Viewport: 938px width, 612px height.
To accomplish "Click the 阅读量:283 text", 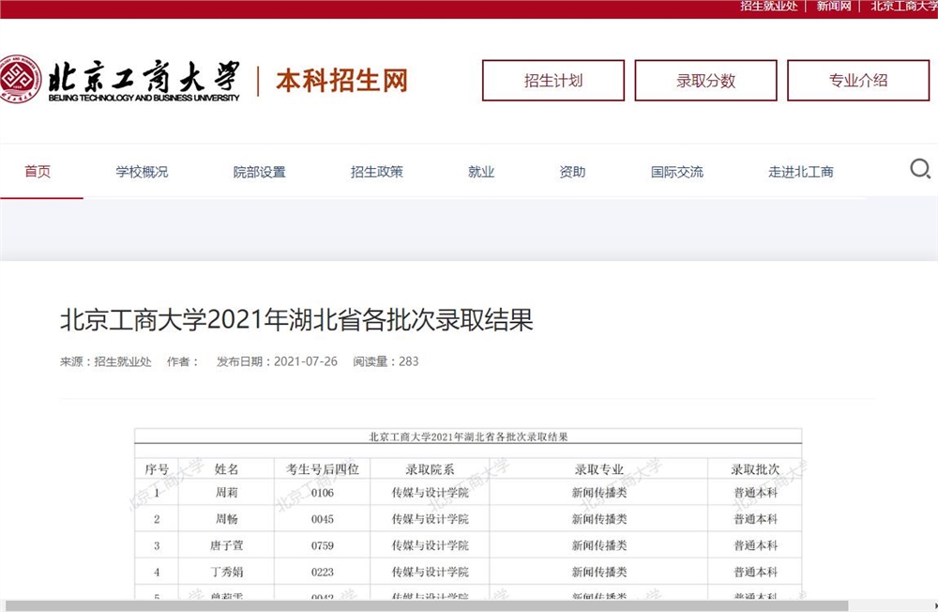I will click(386, 361).
